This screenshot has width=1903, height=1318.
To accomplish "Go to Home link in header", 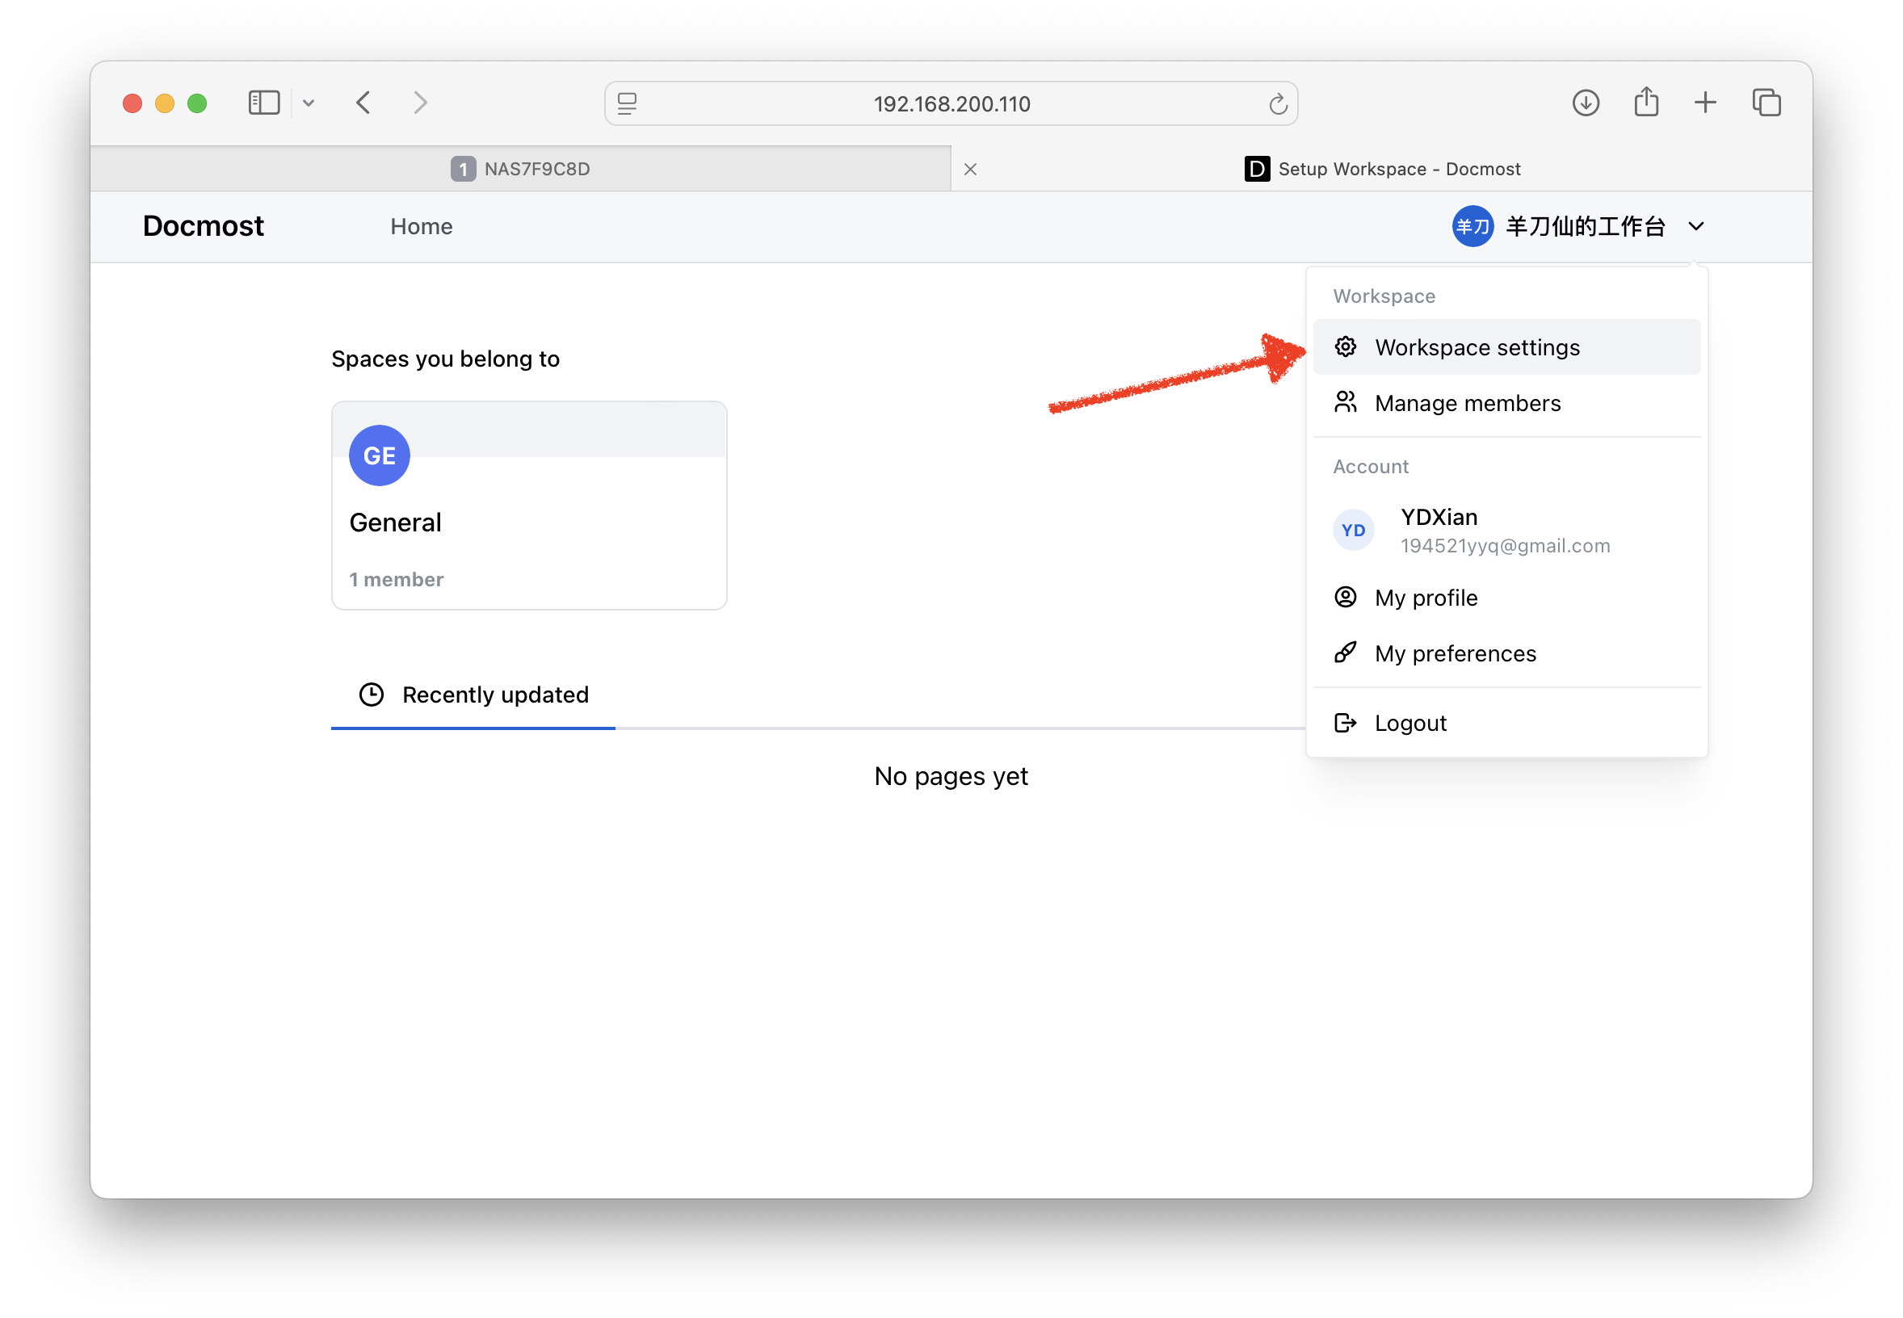I will pos(422,226).
